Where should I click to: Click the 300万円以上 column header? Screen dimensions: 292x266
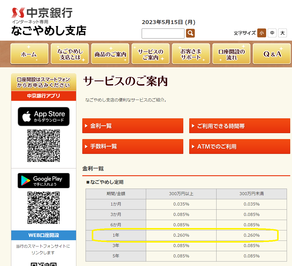[x=181, y=194]
